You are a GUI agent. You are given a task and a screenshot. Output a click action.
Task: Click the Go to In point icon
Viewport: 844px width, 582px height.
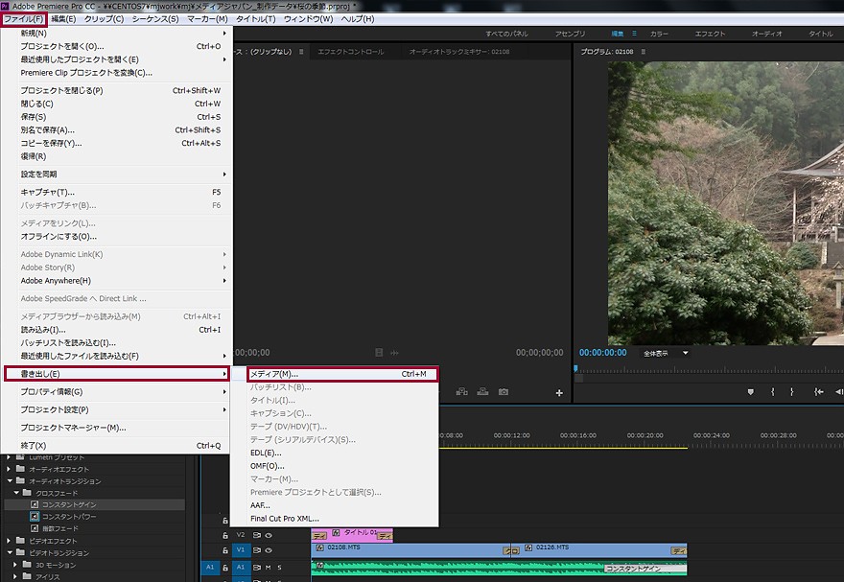click(x=819, y=392)
